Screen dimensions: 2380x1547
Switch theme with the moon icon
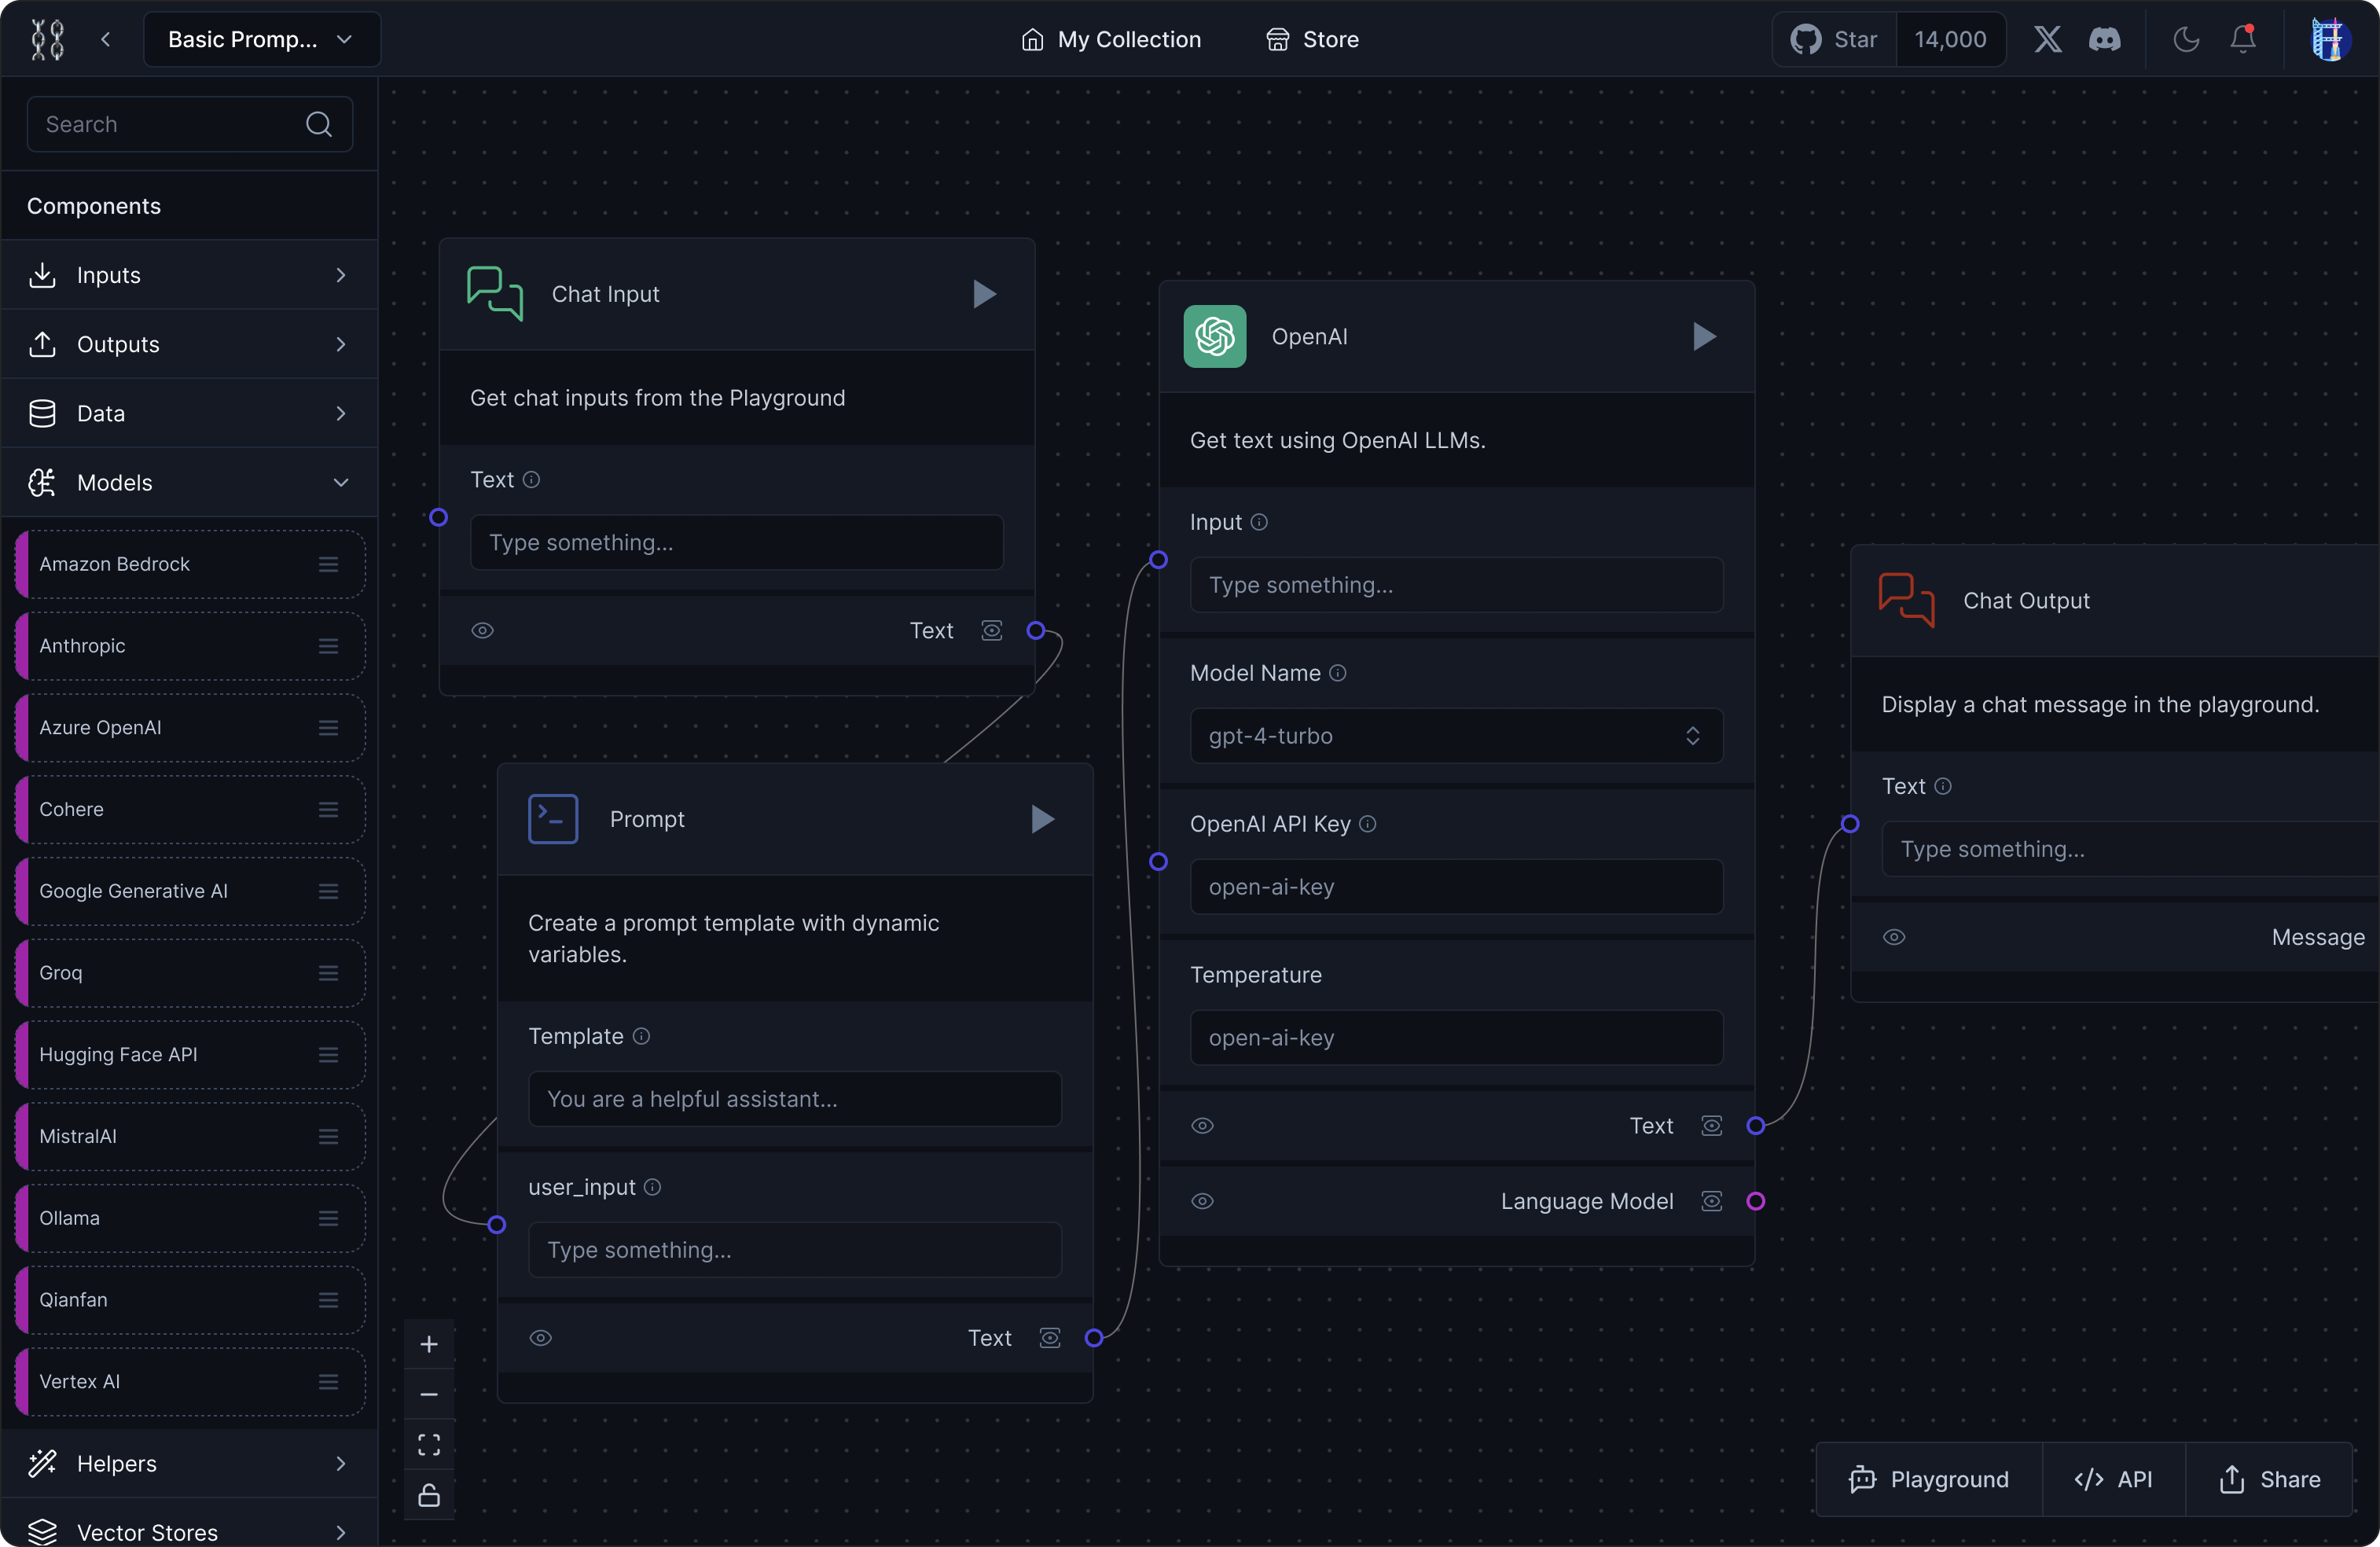[x=2186, y=39]
